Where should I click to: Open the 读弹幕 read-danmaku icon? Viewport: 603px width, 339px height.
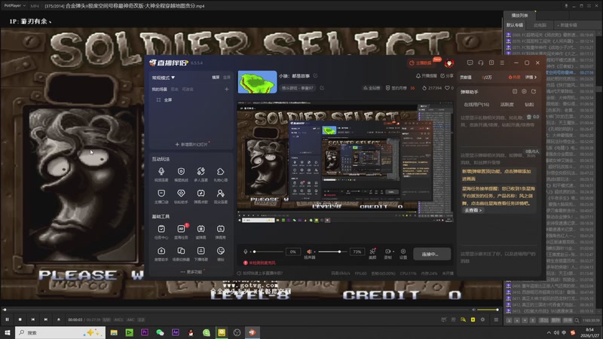200,229
